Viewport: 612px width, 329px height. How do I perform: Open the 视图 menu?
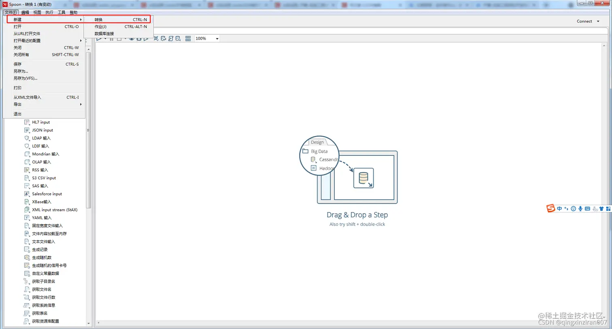pos(37,12)
